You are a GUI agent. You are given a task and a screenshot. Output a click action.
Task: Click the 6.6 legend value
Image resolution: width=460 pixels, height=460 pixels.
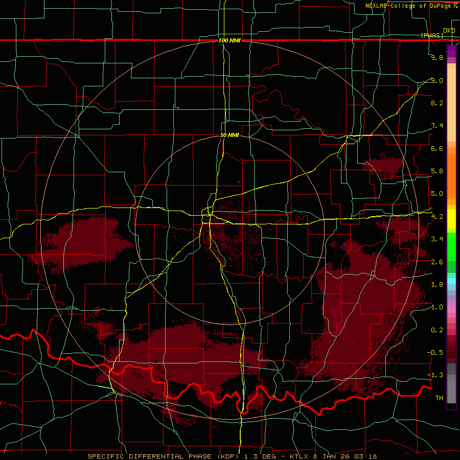[x=437, y=148]
